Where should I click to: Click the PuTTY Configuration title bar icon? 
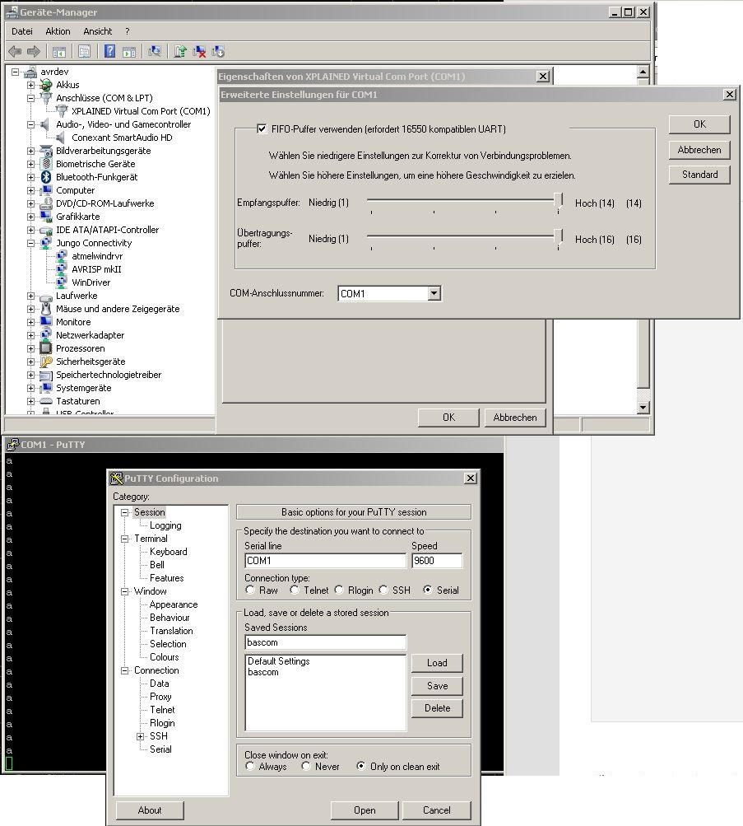tap(116, 478)
